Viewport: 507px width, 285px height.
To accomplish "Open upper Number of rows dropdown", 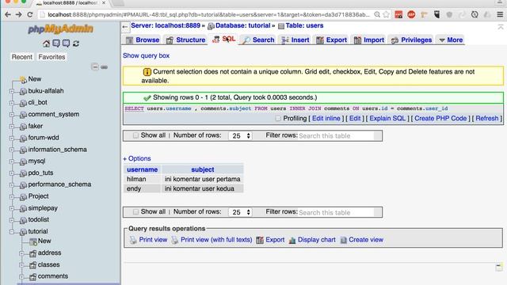I will (x=240, y=135).
